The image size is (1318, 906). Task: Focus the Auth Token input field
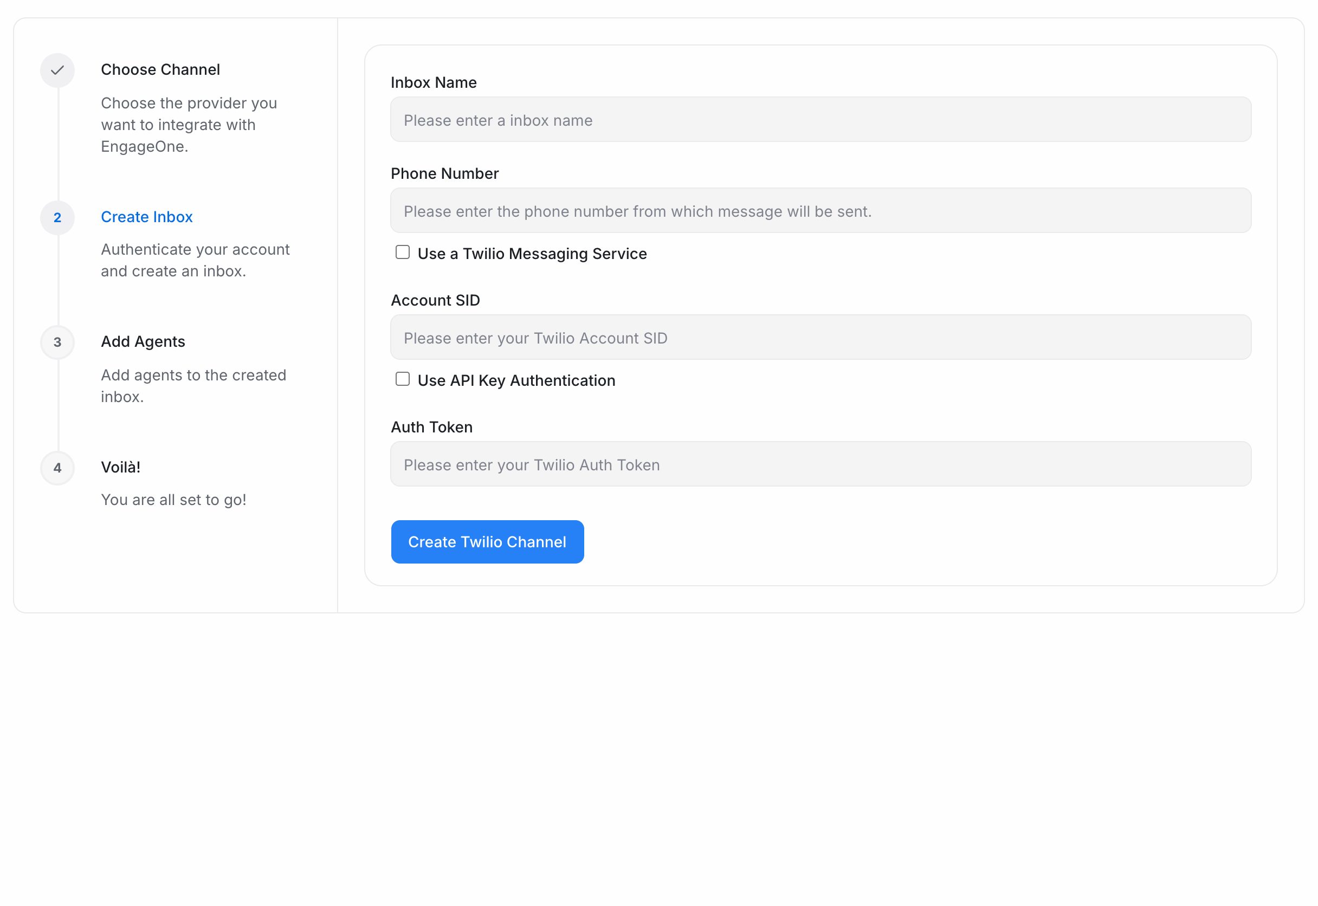[821, 464]
